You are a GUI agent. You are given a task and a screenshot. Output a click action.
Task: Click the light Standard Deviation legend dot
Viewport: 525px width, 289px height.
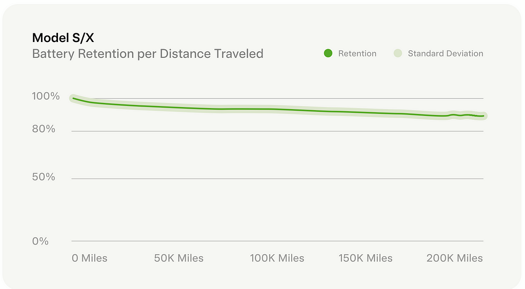(398, 53)
